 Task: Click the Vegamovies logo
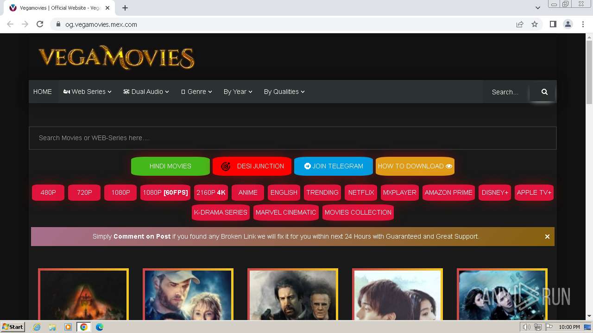coord(117,57)
